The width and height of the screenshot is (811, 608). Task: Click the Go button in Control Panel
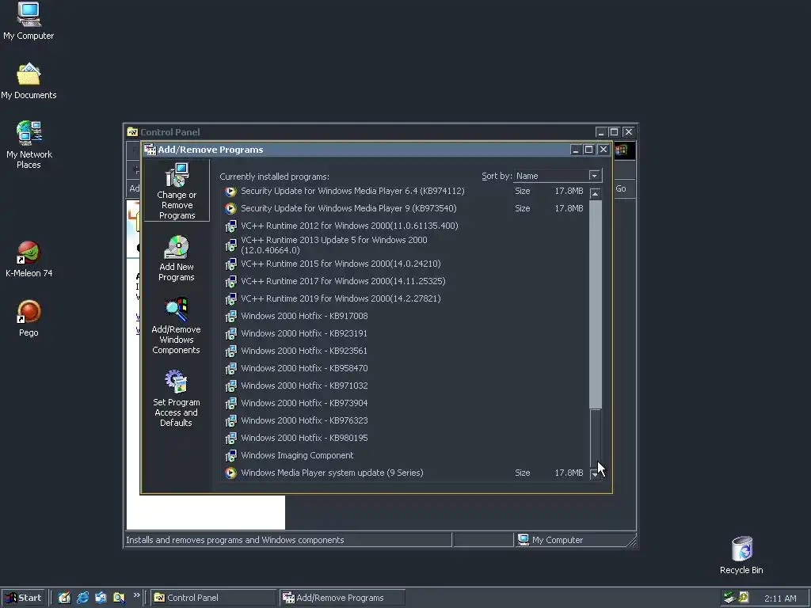(x=621, y=188)
